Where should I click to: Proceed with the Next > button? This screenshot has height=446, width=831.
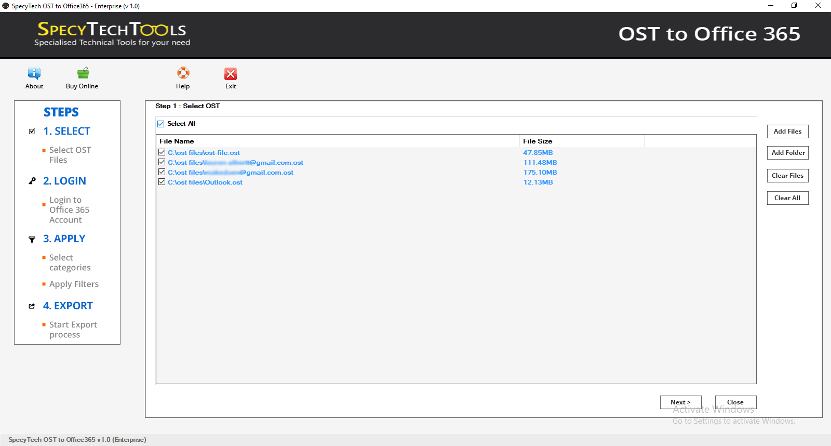click(680, 402)
